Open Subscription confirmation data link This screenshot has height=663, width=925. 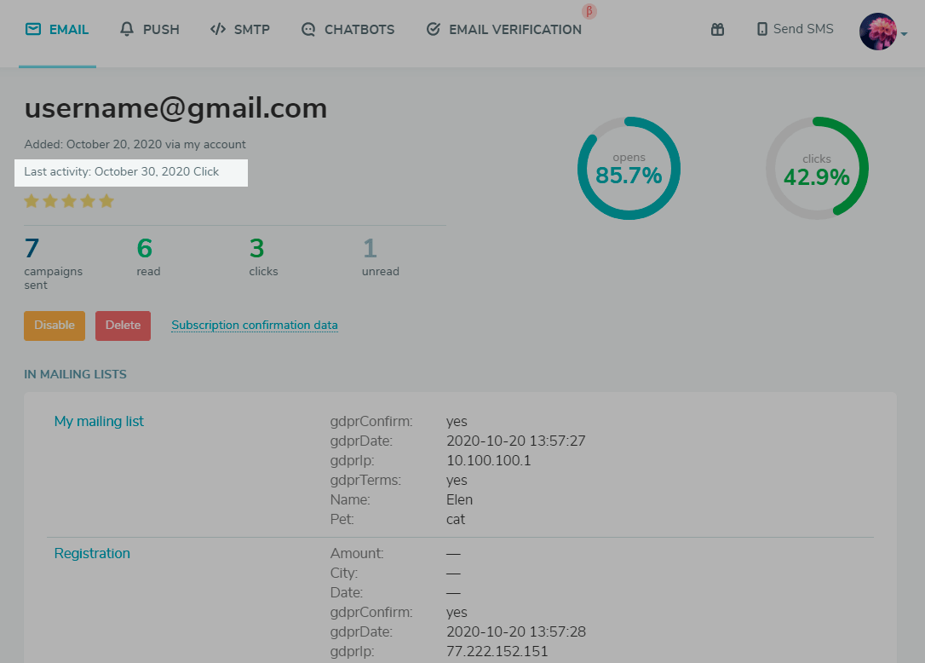tap(255, 326)
